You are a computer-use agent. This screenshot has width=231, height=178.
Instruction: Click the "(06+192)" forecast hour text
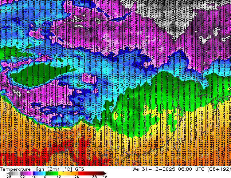(219, 169)
